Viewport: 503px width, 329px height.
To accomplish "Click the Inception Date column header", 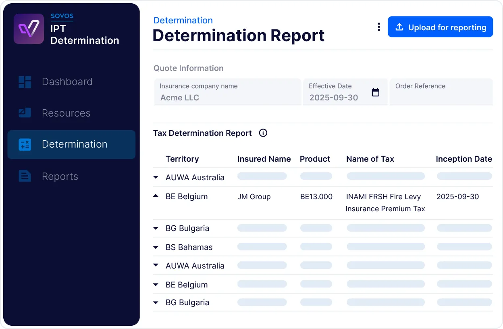I will 464,159.
